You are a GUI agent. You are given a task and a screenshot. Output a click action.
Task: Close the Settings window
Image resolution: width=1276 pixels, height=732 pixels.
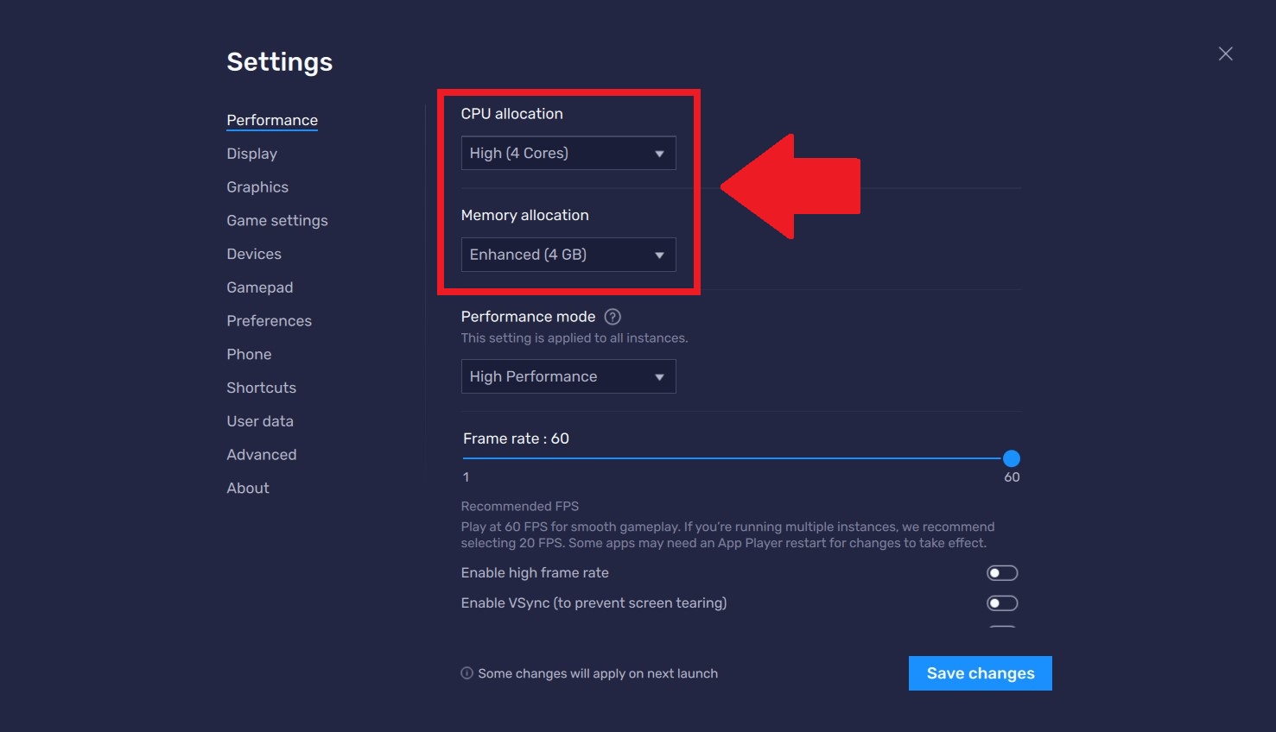(x=1225, y=54)
